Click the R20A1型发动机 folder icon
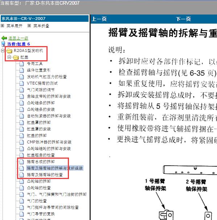This screenshot has width=217, height=220. coord(9,51)
